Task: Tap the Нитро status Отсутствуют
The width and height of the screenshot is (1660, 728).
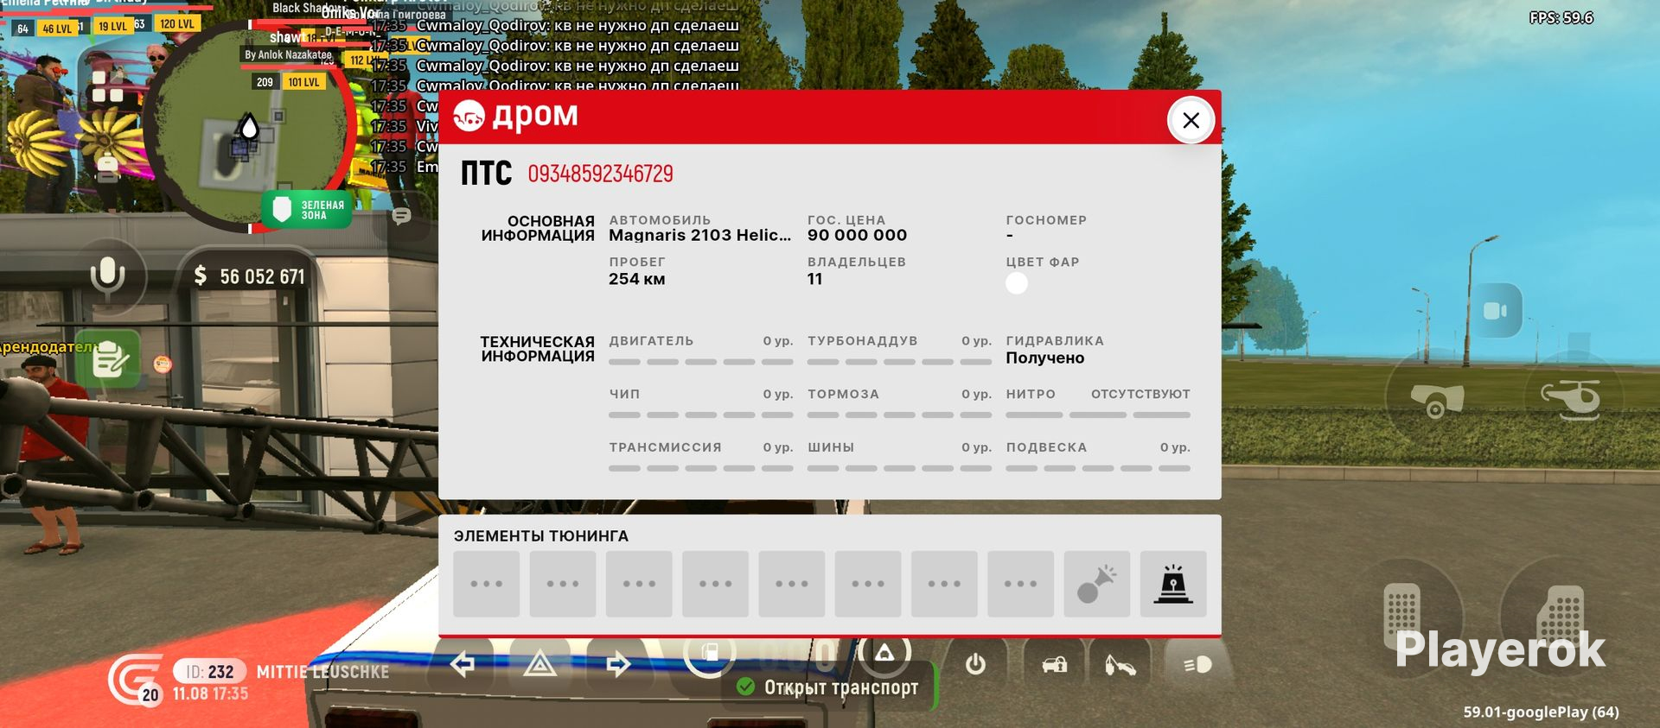Action: tap(1140, 394)
